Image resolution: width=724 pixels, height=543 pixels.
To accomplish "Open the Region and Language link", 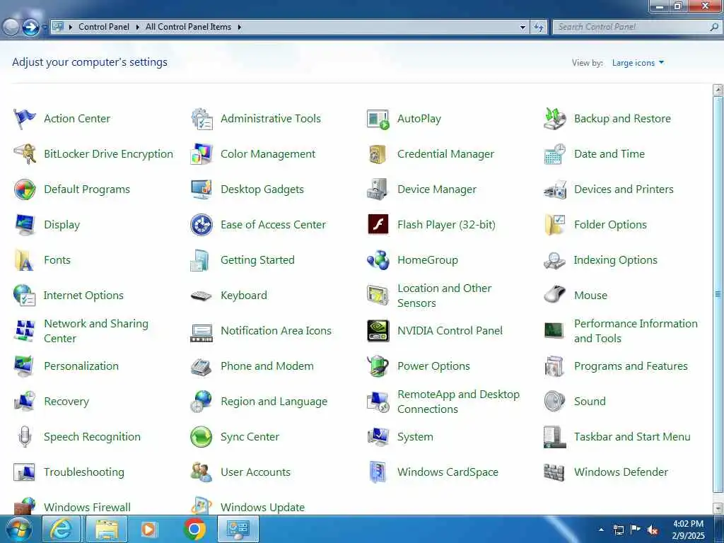I will [274, 402].
